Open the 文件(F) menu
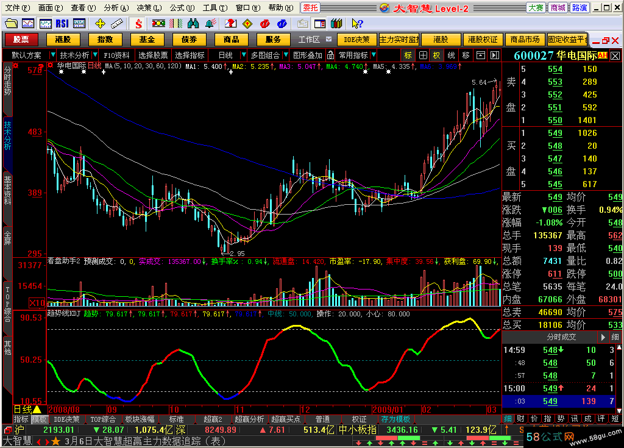The height and width of the screenshot is (448, 624). tap(18, 7)
